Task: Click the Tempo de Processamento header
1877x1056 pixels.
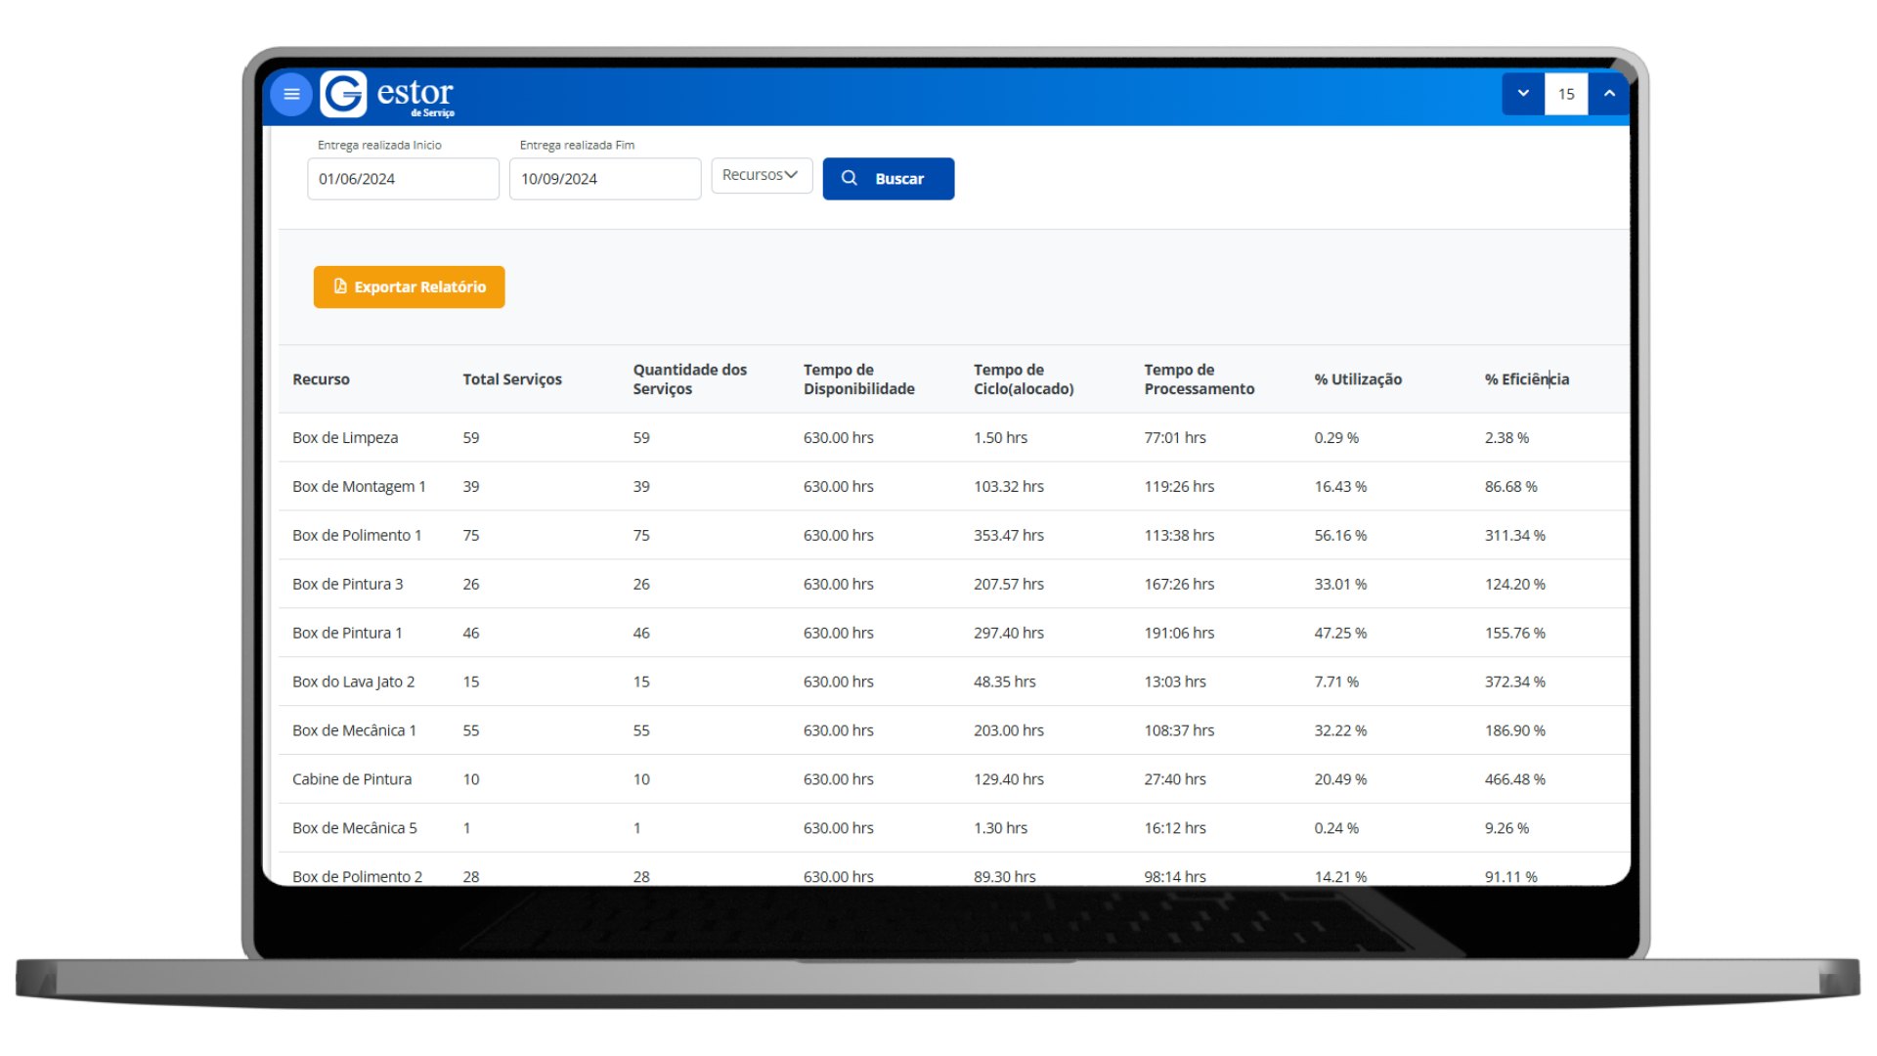Action: (x=1199, y=379)
